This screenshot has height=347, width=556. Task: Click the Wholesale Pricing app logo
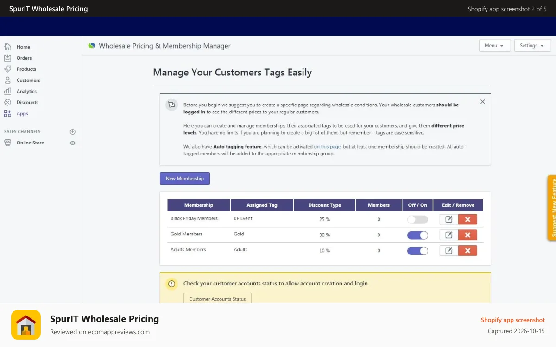coord(92,46)
